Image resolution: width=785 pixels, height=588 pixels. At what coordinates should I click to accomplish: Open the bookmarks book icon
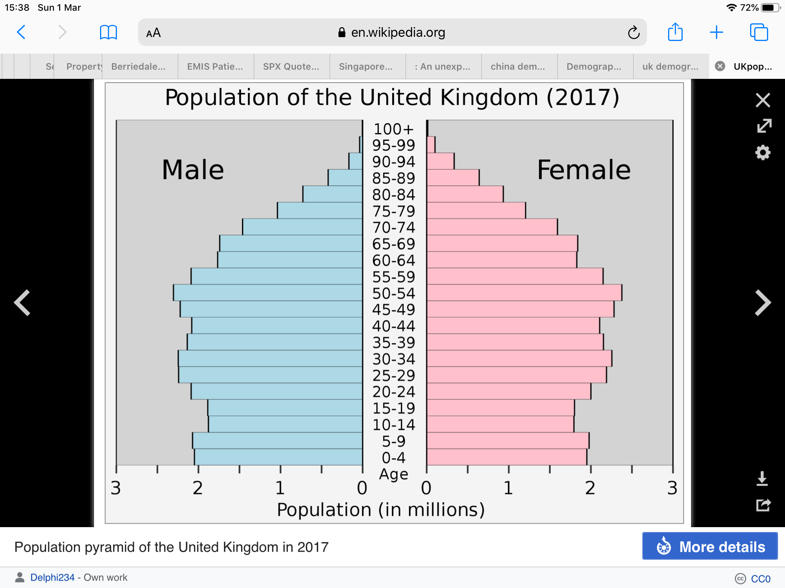(x=108, y=32)
